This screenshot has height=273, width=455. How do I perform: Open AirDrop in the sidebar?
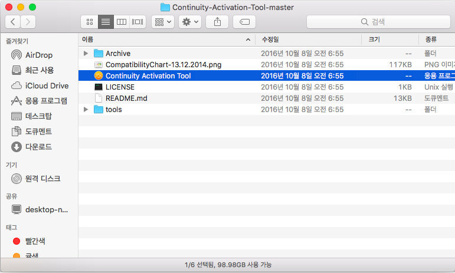(39, 55)
